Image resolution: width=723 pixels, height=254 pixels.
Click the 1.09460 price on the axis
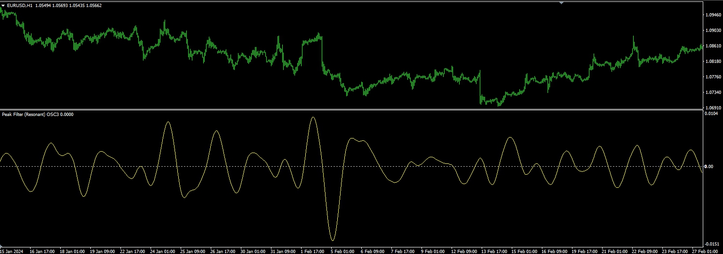click(x=713, y=15)
